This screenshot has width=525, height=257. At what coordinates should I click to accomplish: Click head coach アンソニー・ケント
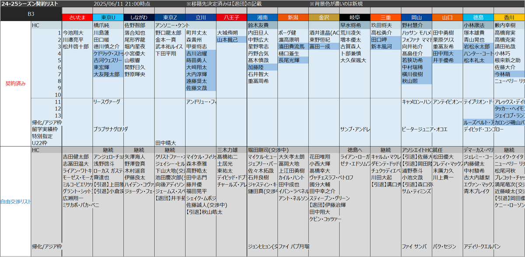point(172,26)
